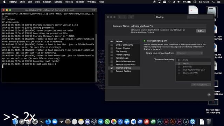The height and width of the screenshot is (126, 224).
Task: Open the Shell menu
Action: (22, 2)
